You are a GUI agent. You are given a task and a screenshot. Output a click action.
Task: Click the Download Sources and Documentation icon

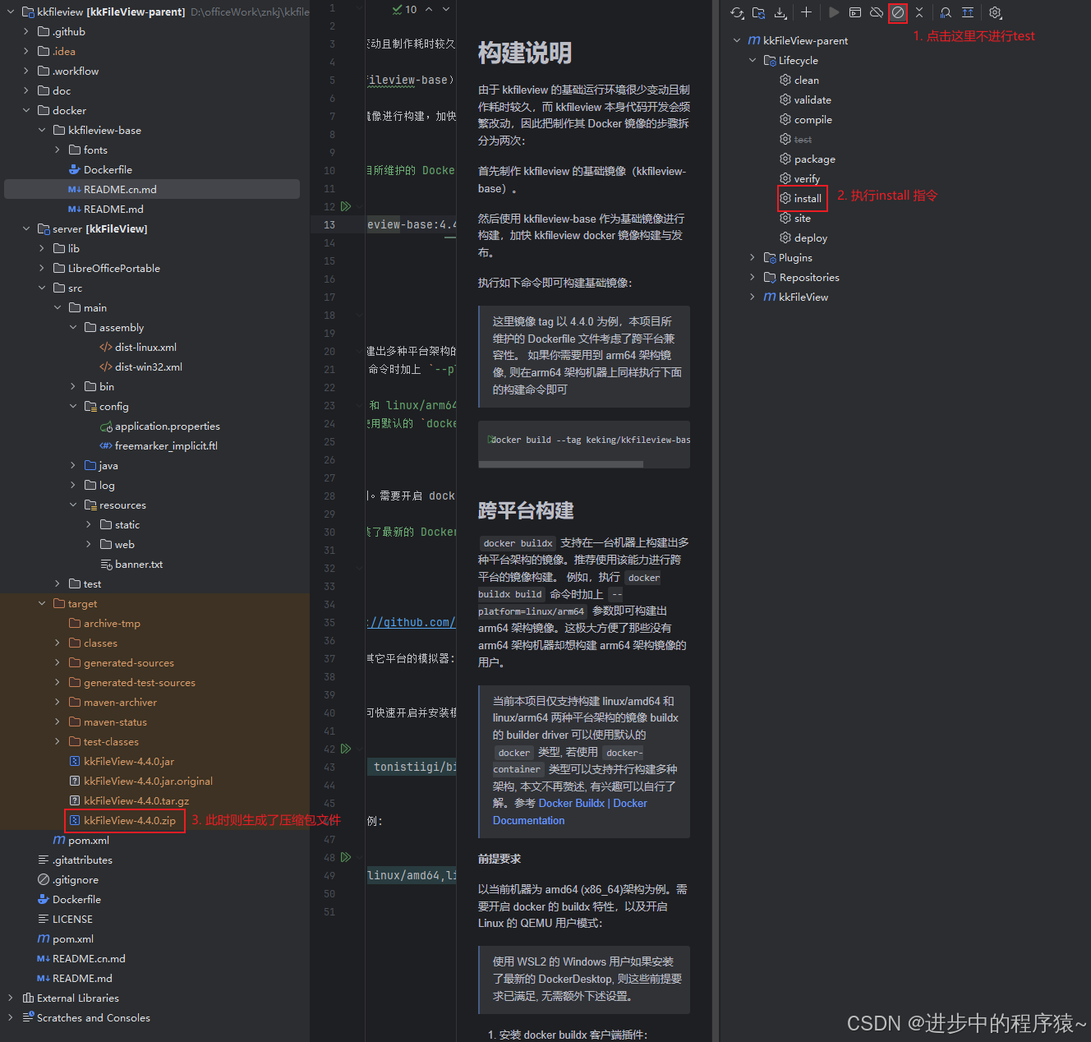pyautogui.click(x=779, y=12)
